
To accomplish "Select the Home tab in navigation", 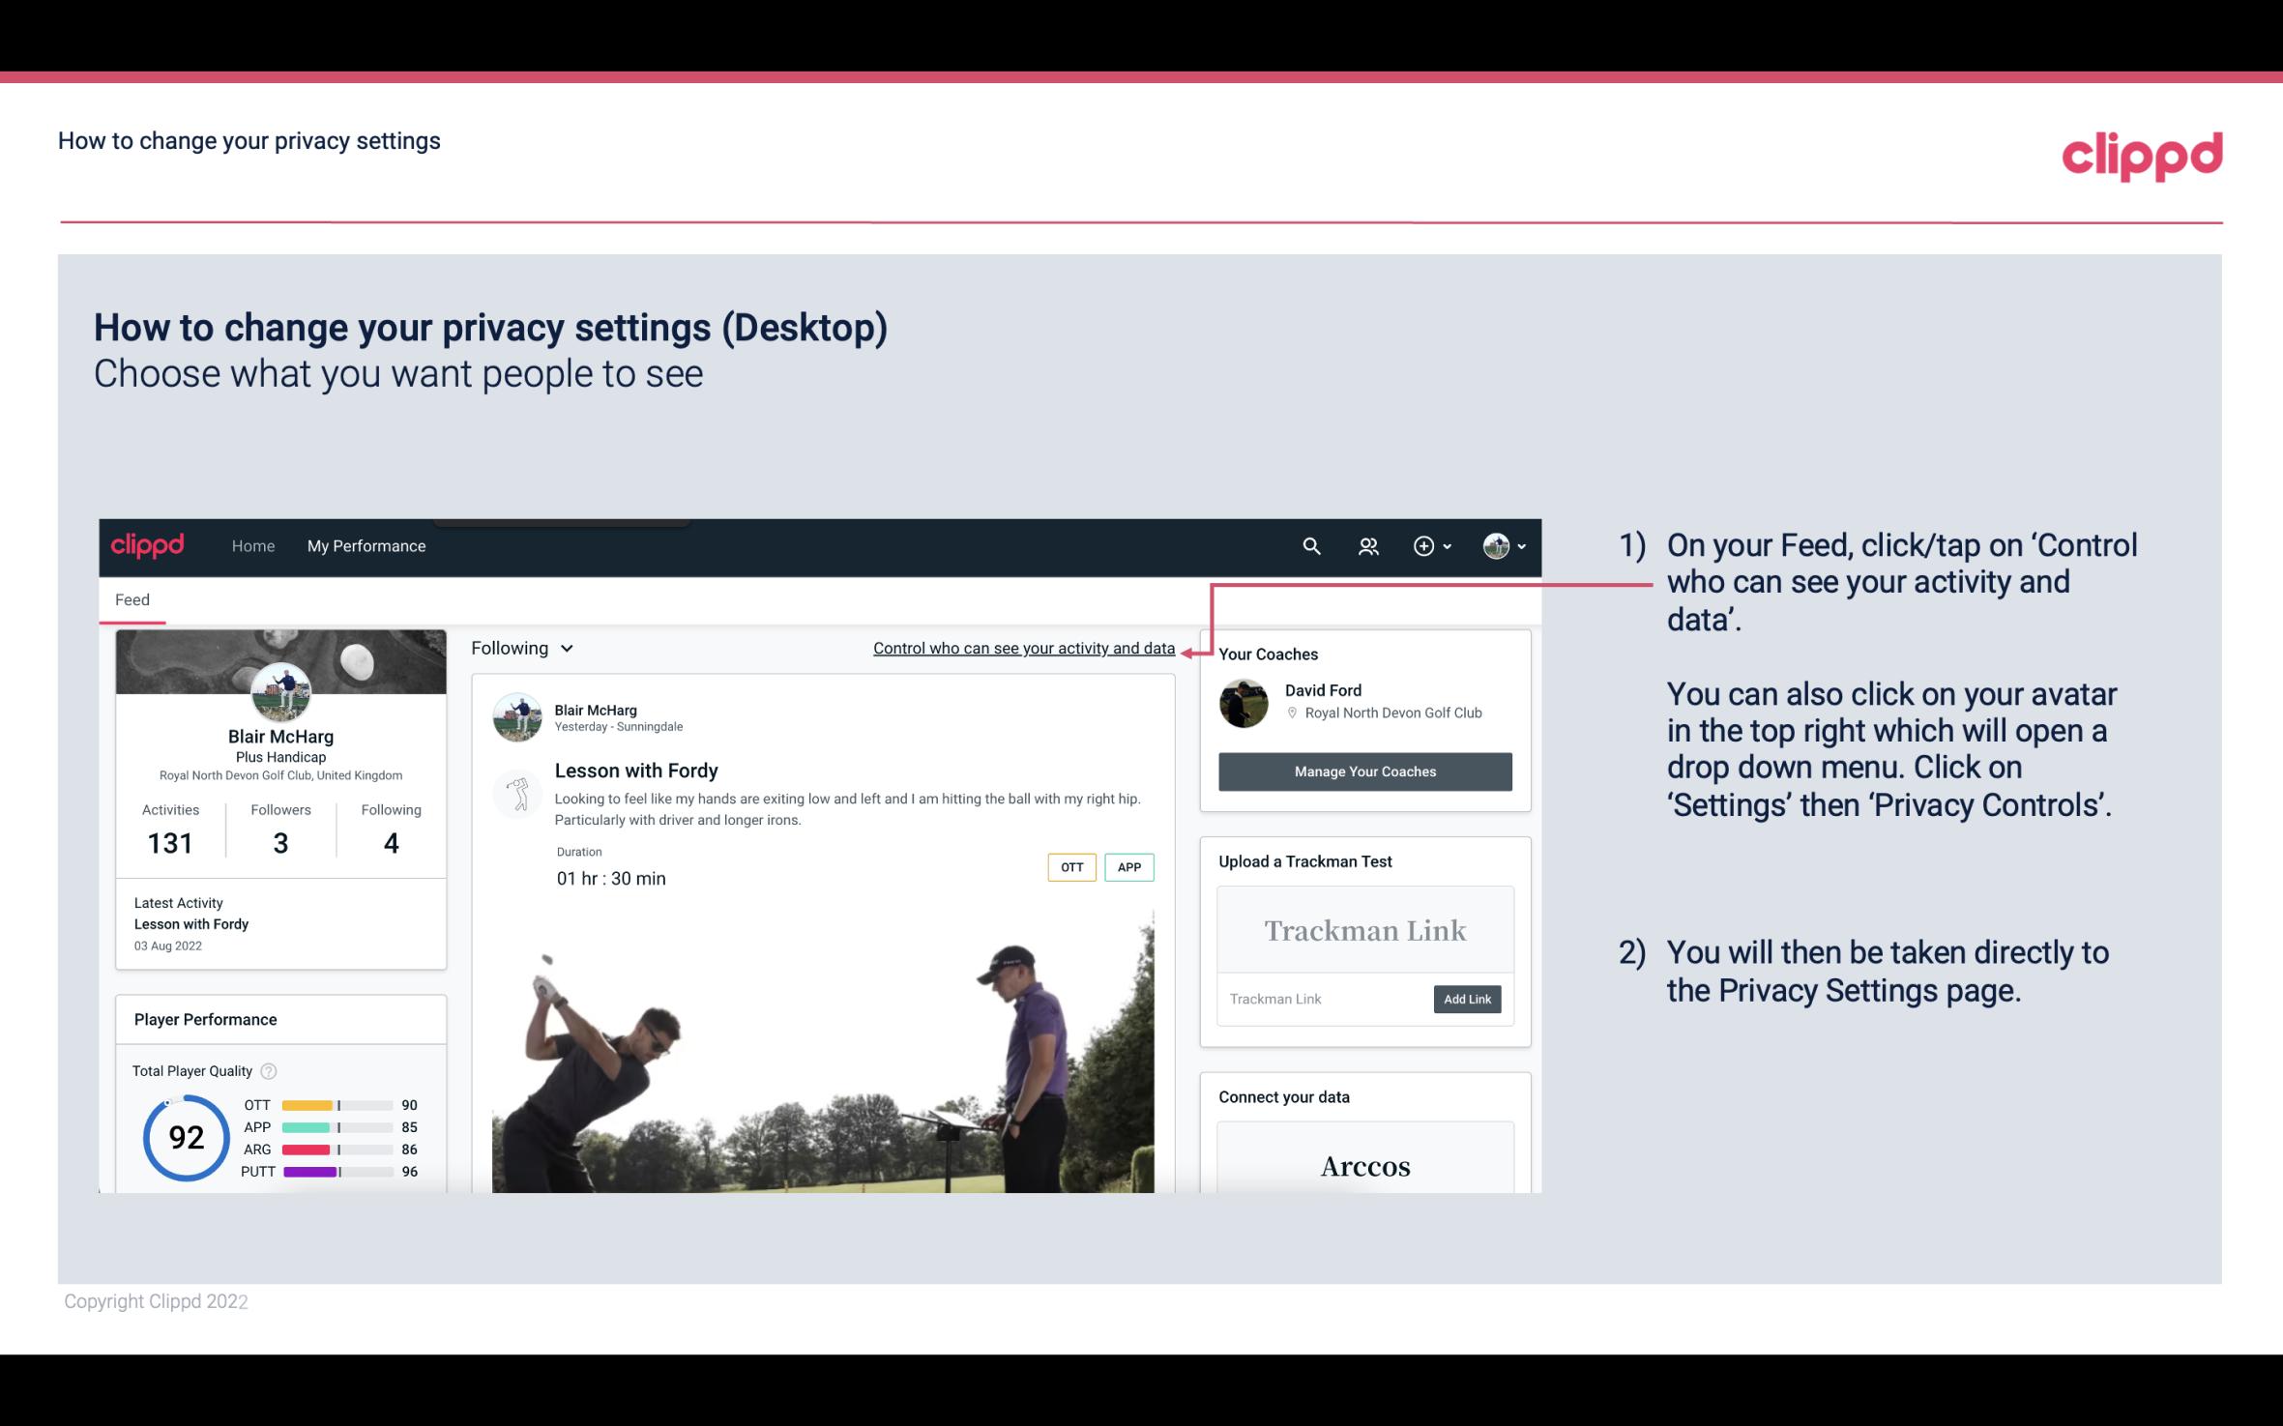I will (x=251, y=545).
